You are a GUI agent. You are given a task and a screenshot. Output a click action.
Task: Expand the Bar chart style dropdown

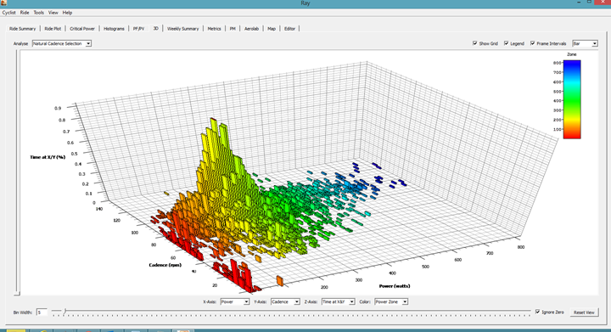pos(585,43)
